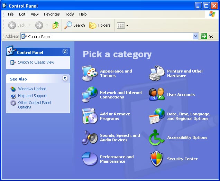
Task: Click the Help and Support question icon
Action: click(13, 96)
